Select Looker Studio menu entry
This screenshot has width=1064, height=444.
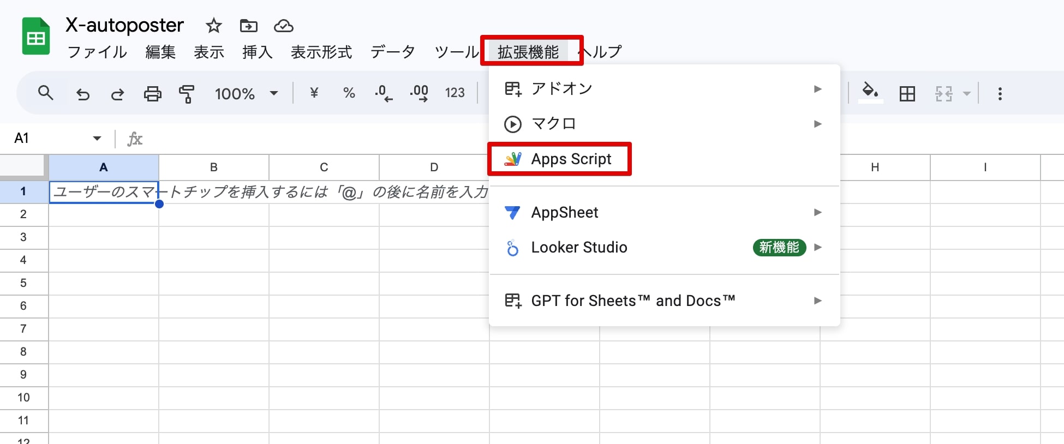pos(664,247)
